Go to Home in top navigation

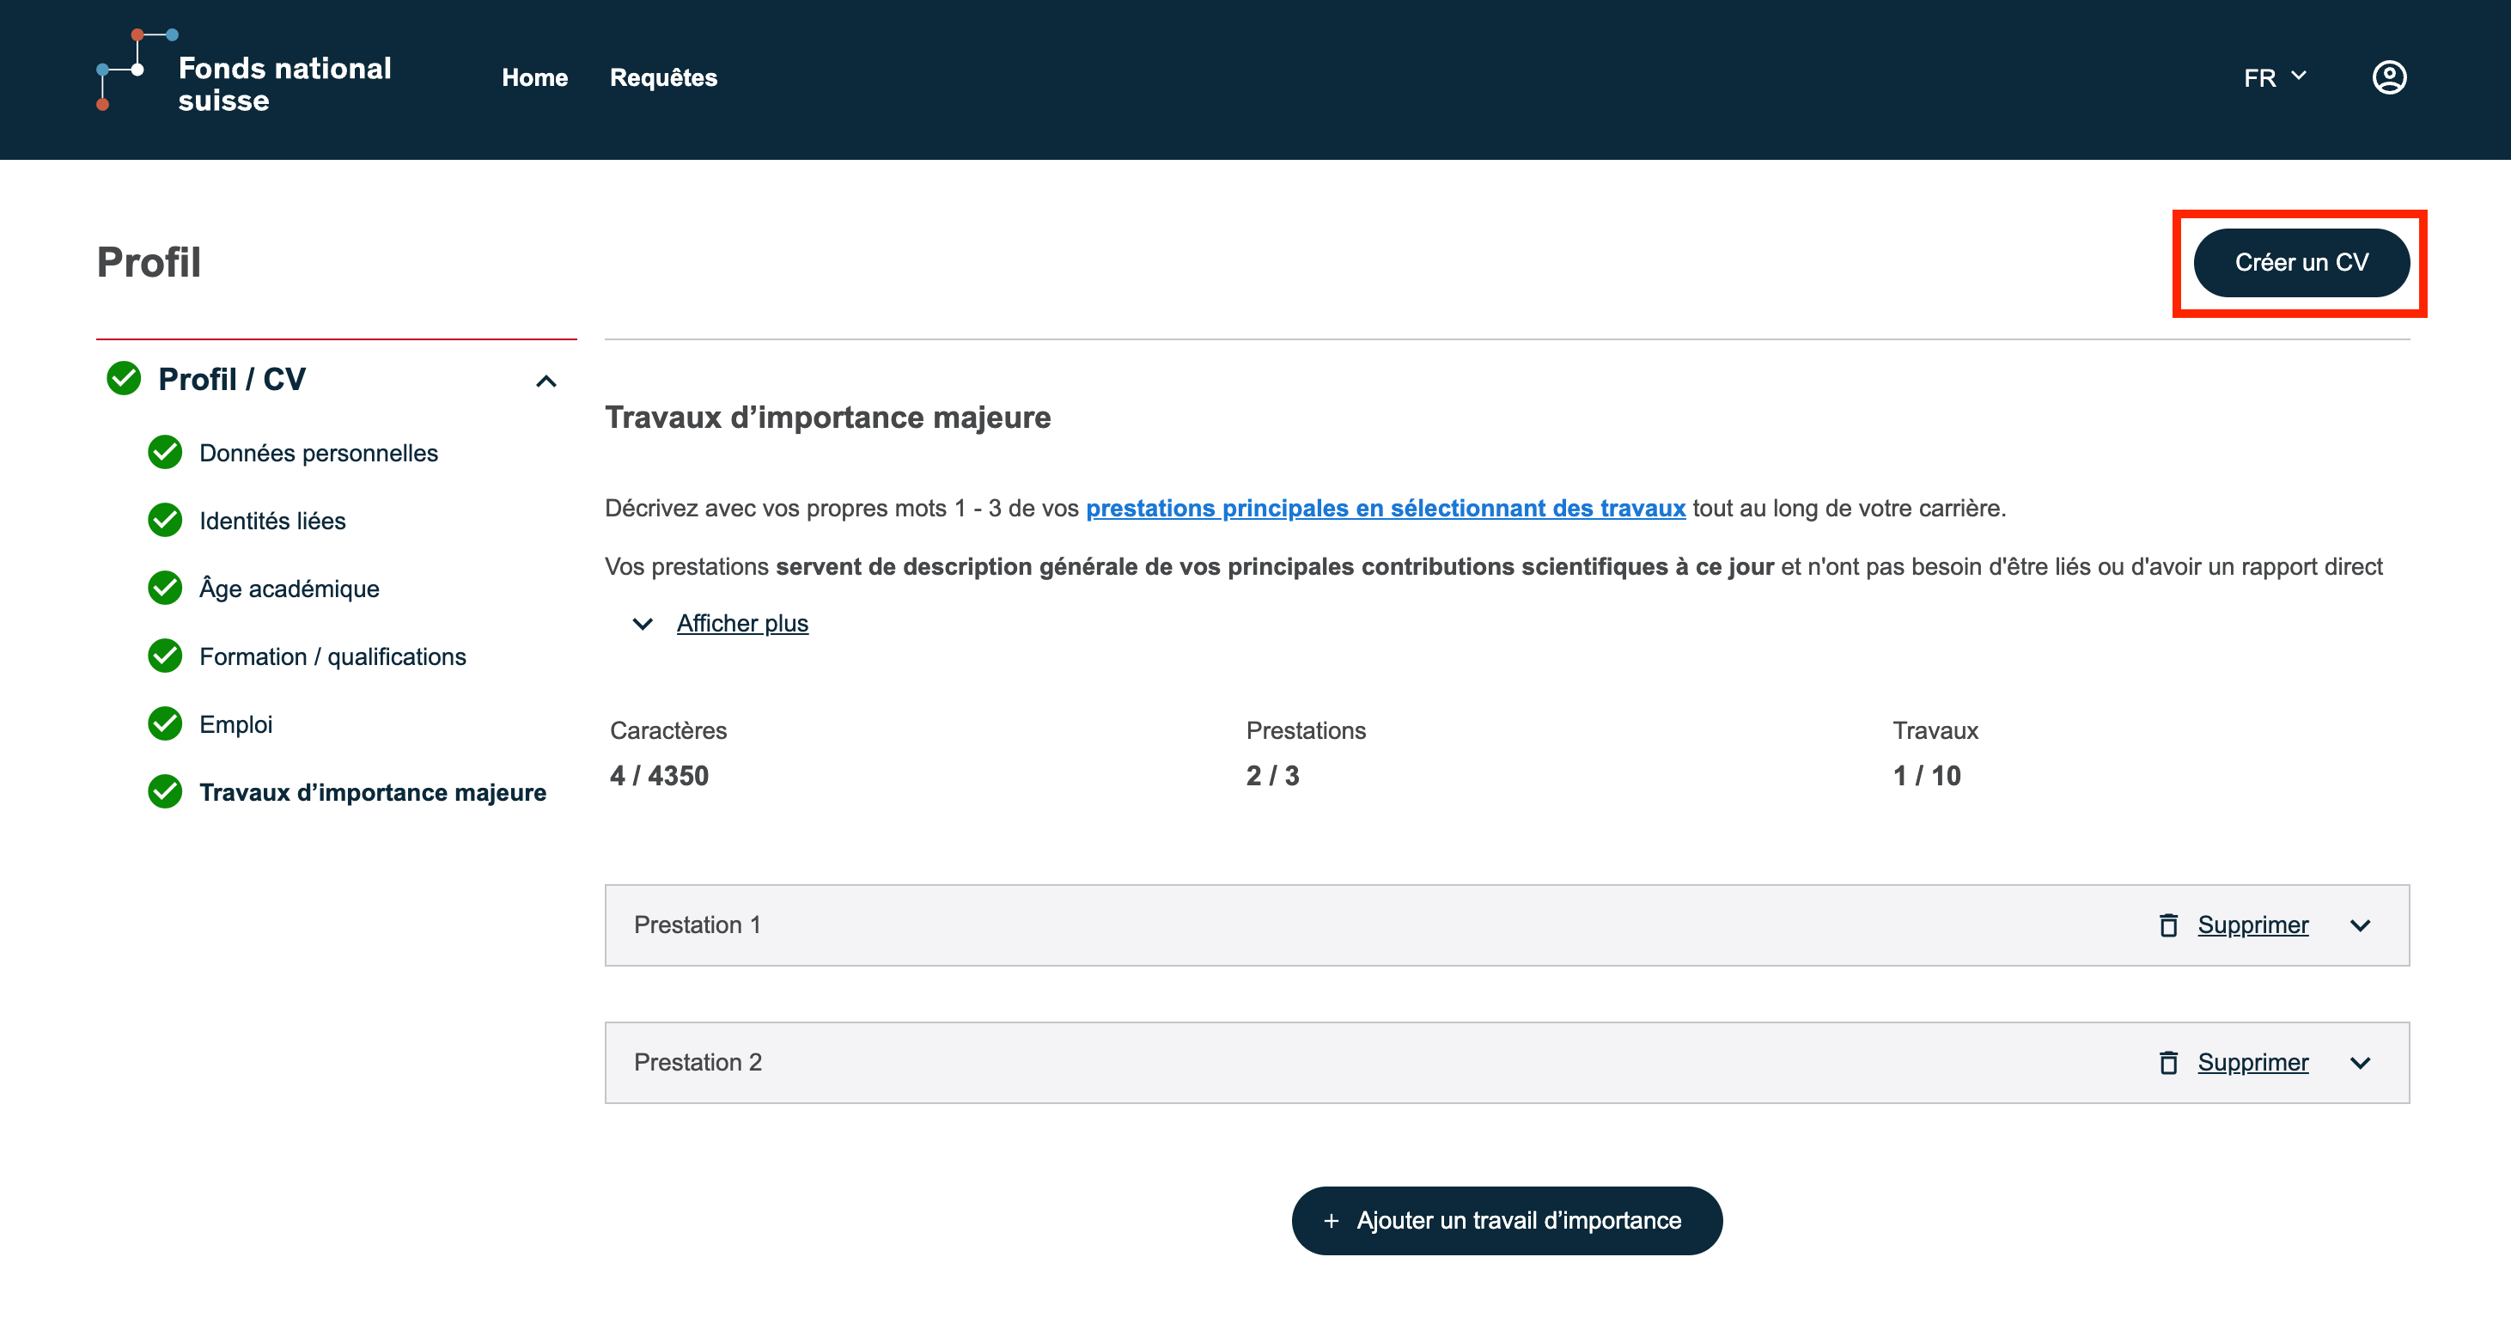tap(534, 77)
